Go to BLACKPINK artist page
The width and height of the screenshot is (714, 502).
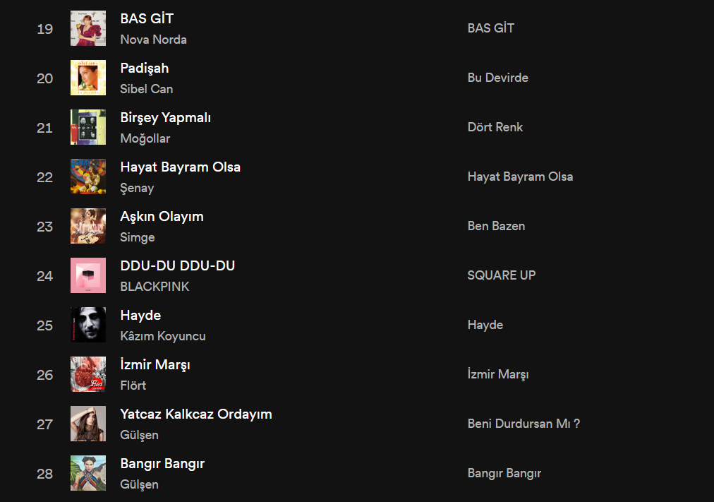tap(155, 287)
